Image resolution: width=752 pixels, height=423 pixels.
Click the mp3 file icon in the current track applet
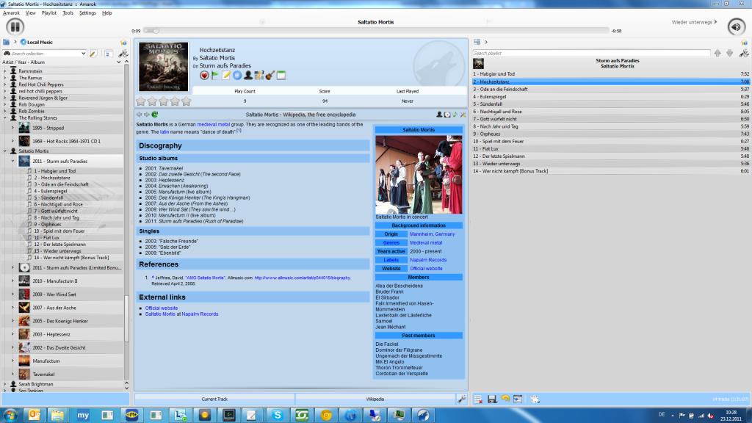[x=259, y=76]
